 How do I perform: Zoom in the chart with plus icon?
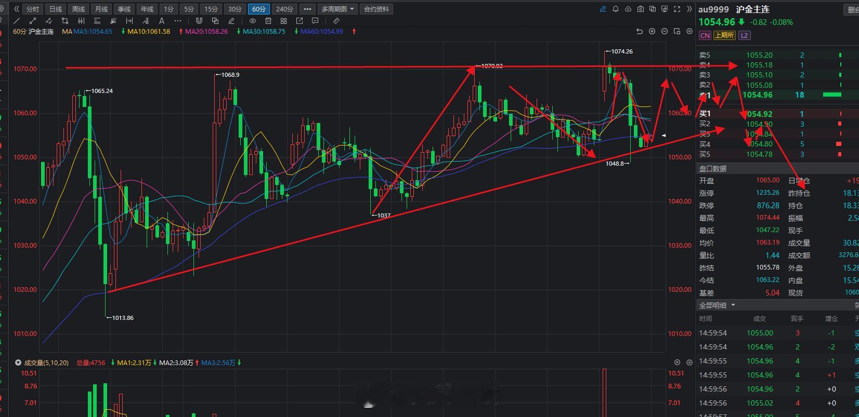tap(652, 31)
